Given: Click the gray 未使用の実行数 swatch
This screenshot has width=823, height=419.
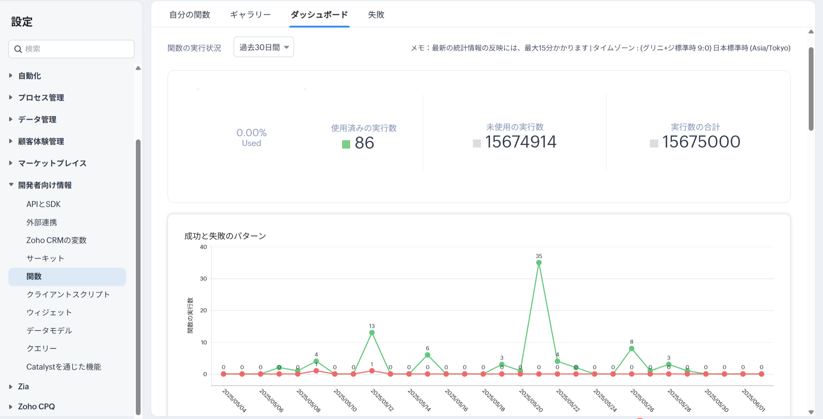Looking at the screenshot, I should (x=476, y=144).
